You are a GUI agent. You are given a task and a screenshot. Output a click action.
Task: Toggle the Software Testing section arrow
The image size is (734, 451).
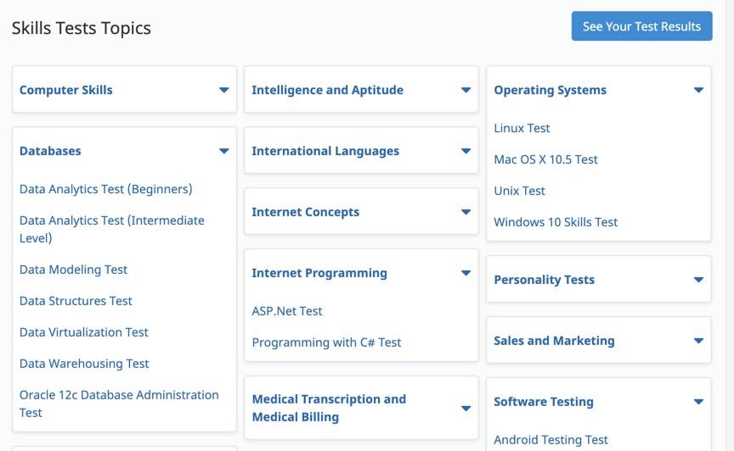point(698,402)
